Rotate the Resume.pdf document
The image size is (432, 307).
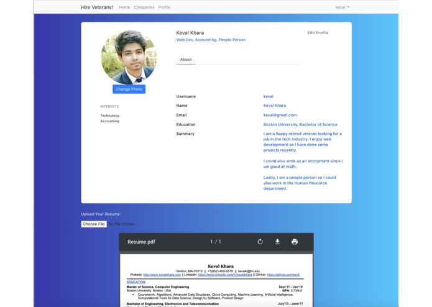tap(260, 242)
